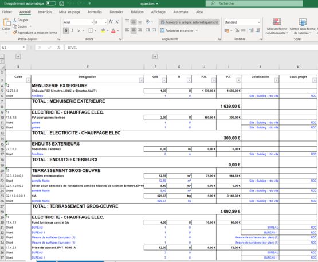Align text to bottom
318x262 pixels.
click(x=140, y=22)
